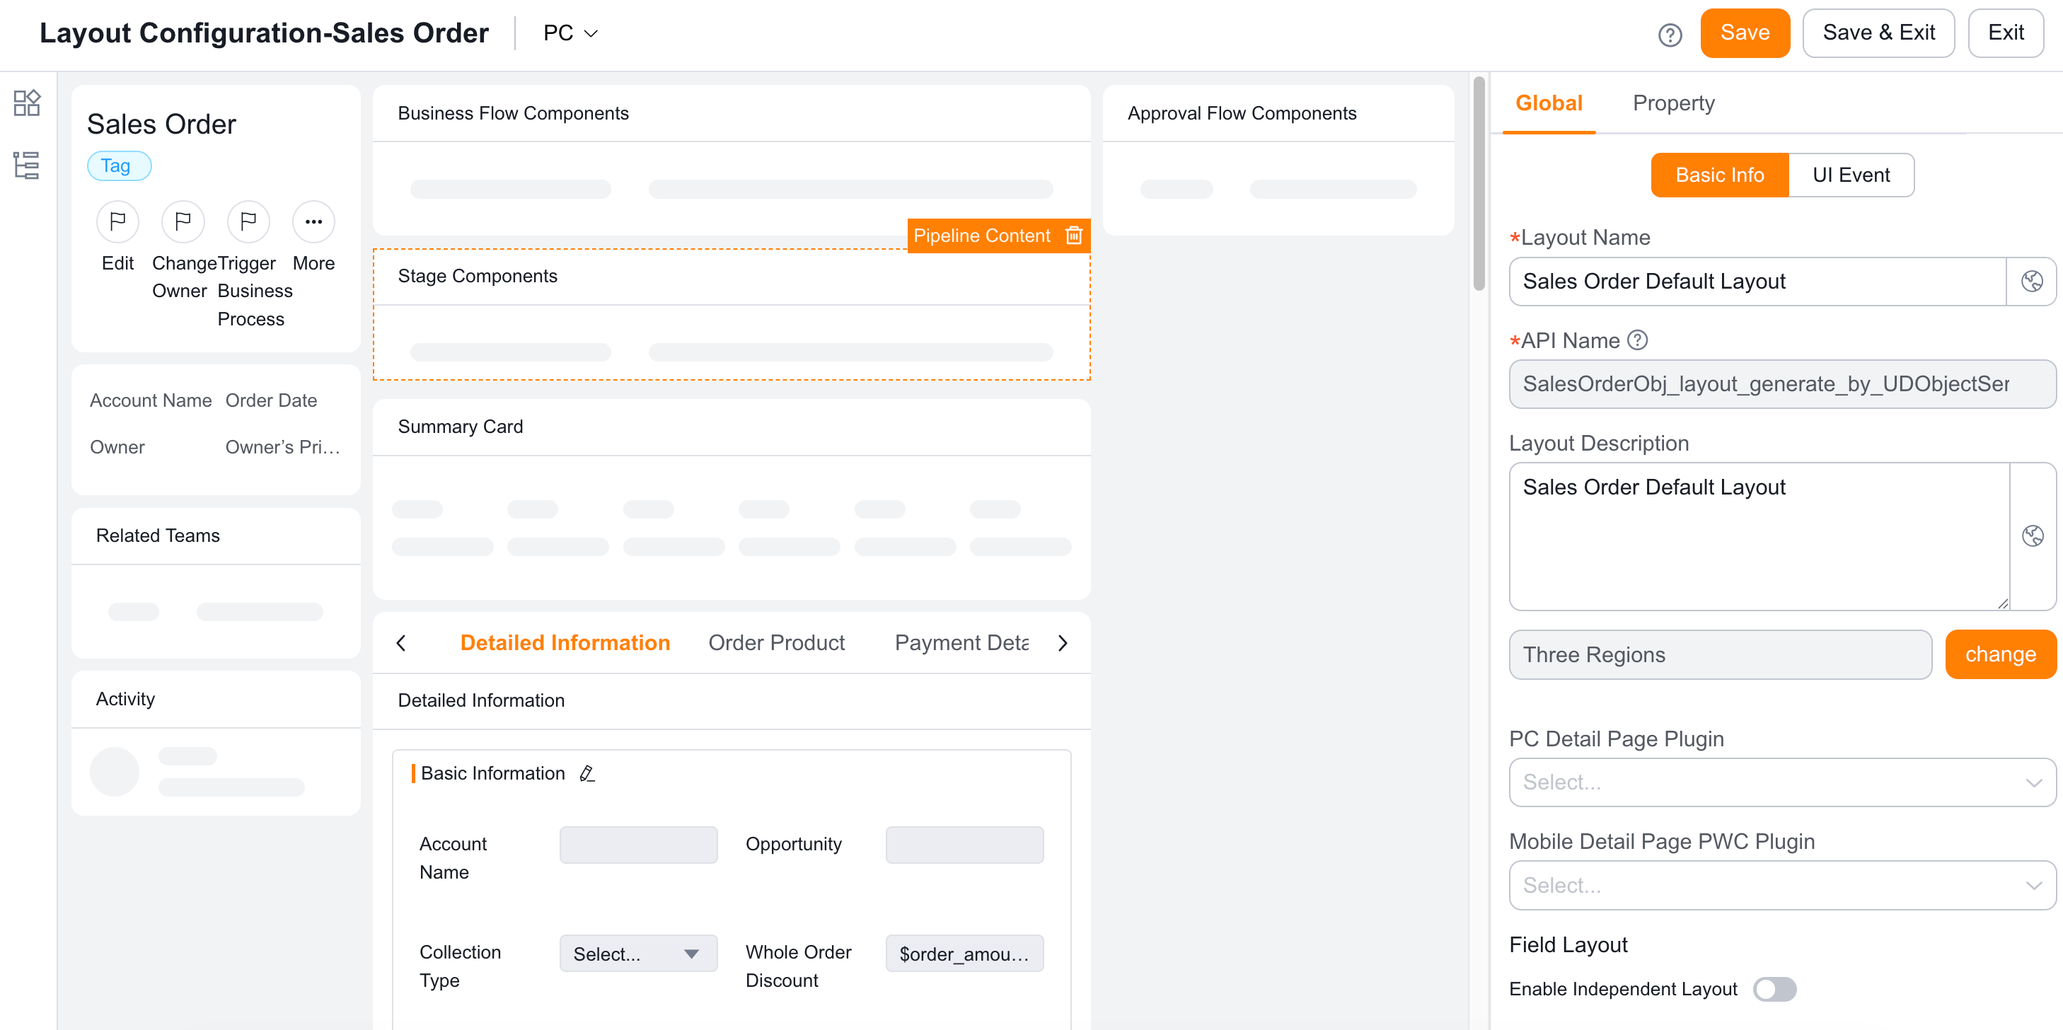This screenshot has width=2063, height=1030.
Task: Show more tabs with right arrow
Action: 1062,643
